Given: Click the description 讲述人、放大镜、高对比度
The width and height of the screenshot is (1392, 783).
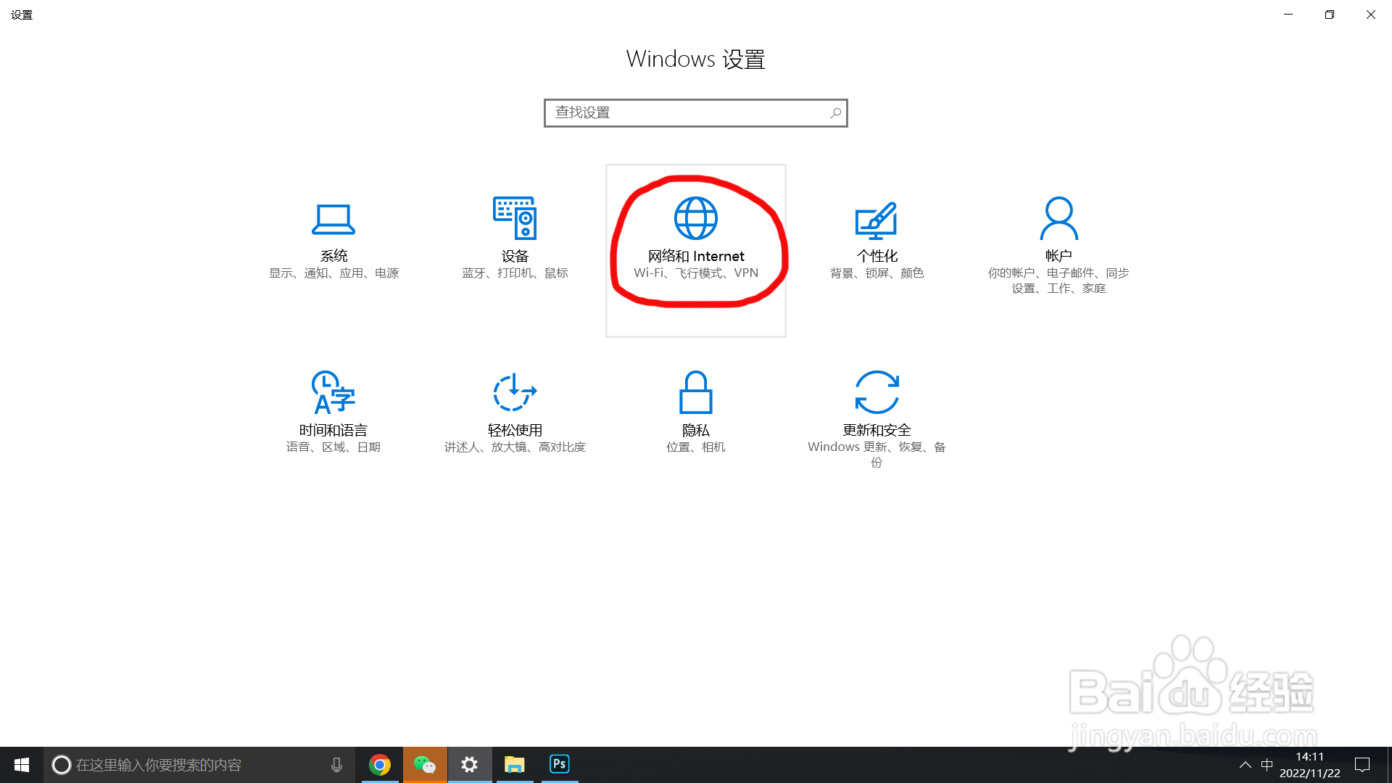Looking at the screenshot, I should pos(515,447).
